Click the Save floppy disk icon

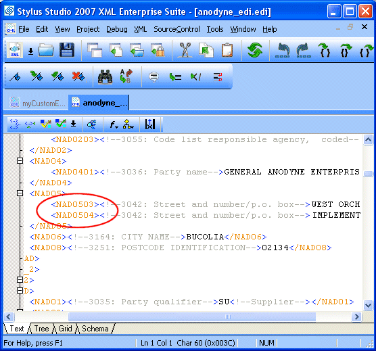coord(67,50)
